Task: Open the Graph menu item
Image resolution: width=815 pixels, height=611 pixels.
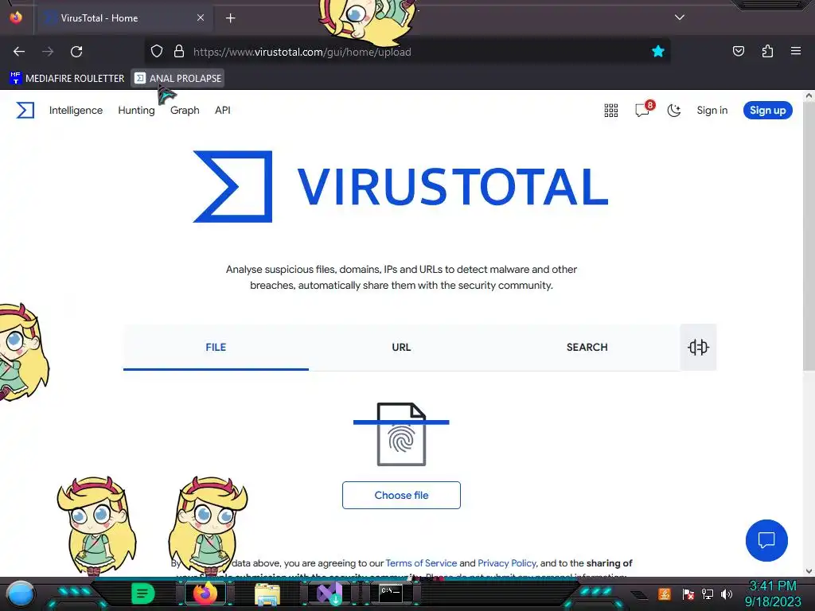Action: coord(185,110)
